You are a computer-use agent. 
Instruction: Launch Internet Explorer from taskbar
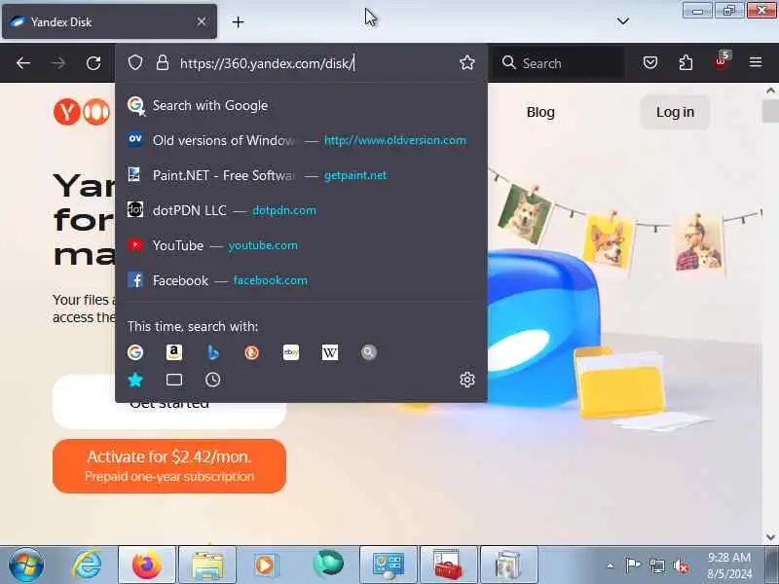(x=87, y=565)
